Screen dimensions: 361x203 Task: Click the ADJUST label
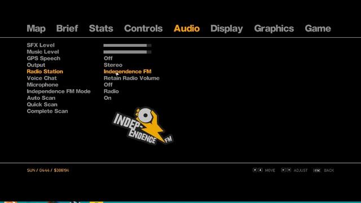pyautogui.click(x=301, y=170)
